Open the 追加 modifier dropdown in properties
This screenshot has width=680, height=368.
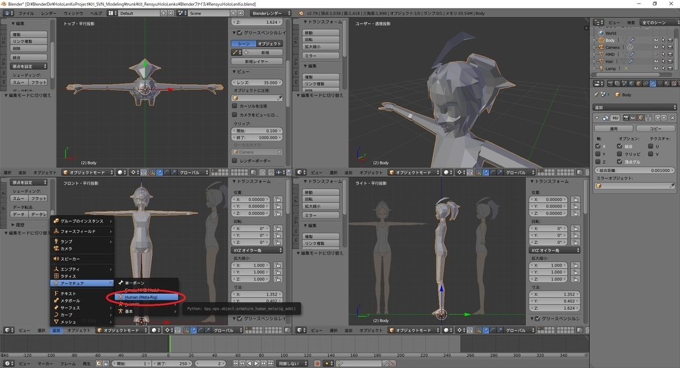(x=634, y=107)
